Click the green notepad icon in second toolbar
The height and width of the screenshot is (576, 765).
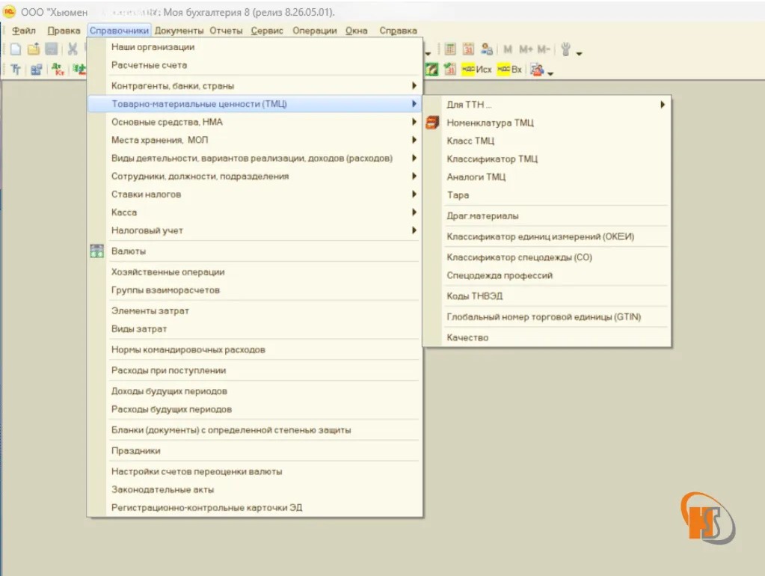[x=431, y=70]
